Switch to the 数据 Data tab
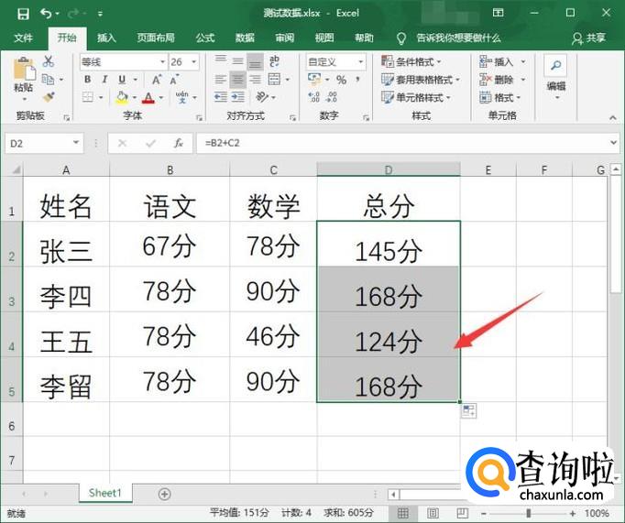 [245, 38]
